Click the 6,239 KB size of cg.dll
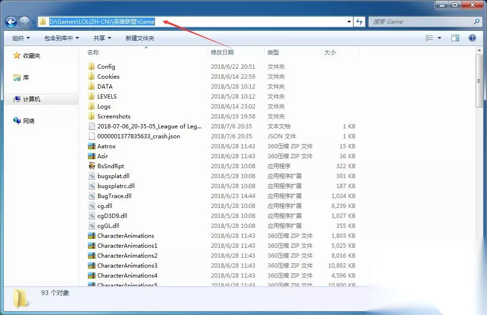 [343, 206]
